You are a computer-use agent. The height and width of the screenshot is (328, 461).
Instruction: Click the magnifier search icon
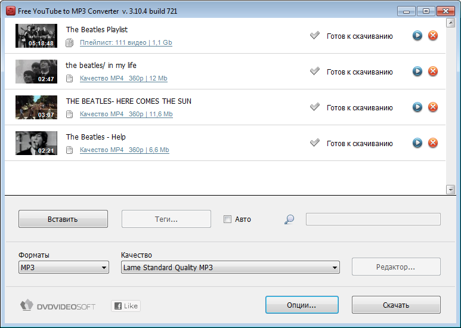tap(289, 219)
